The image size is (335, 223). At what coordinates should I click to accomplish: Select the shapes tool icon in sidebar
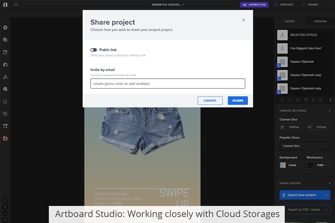(x=5, y=89)
